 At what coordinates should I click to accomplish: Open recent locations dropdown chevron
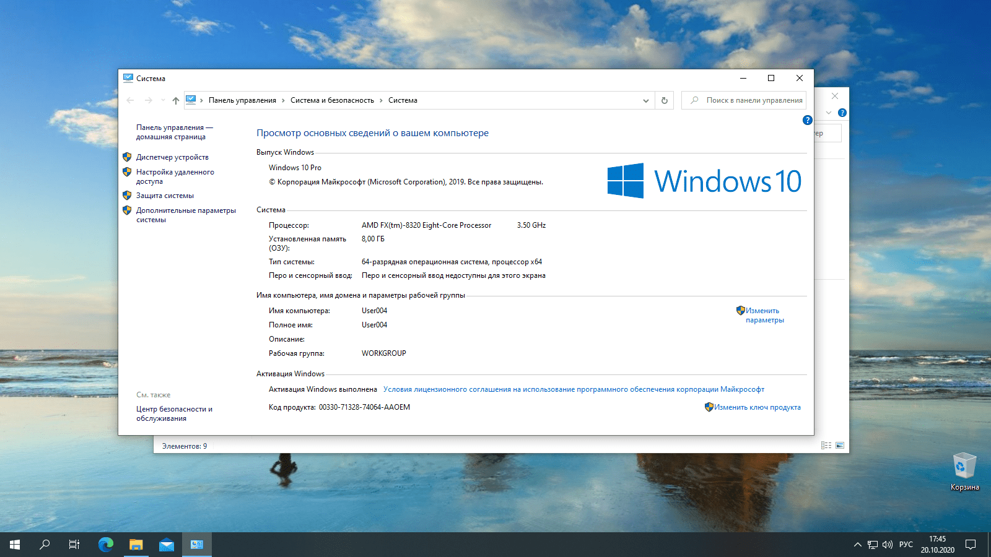[x=163, y=100]
